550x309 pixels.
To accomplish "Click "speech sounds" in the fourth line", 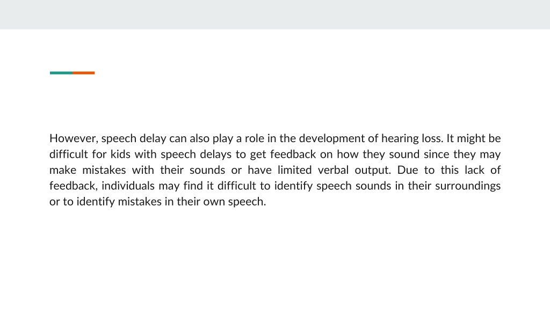I will 353,186.
